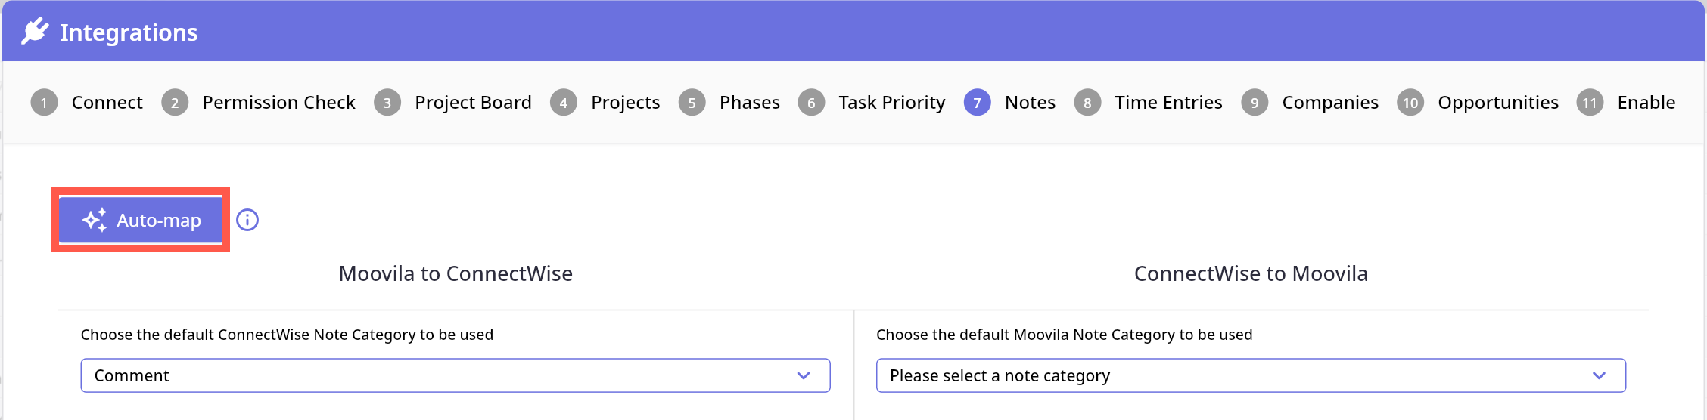The image size is (1707, 420).
Task: Click the step 9 Companies circle
Action: point(1255,103)
